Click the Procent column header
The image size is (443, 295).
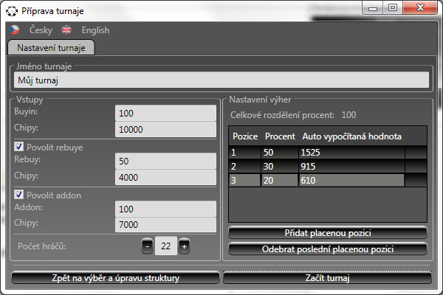(x=280, y=136)
